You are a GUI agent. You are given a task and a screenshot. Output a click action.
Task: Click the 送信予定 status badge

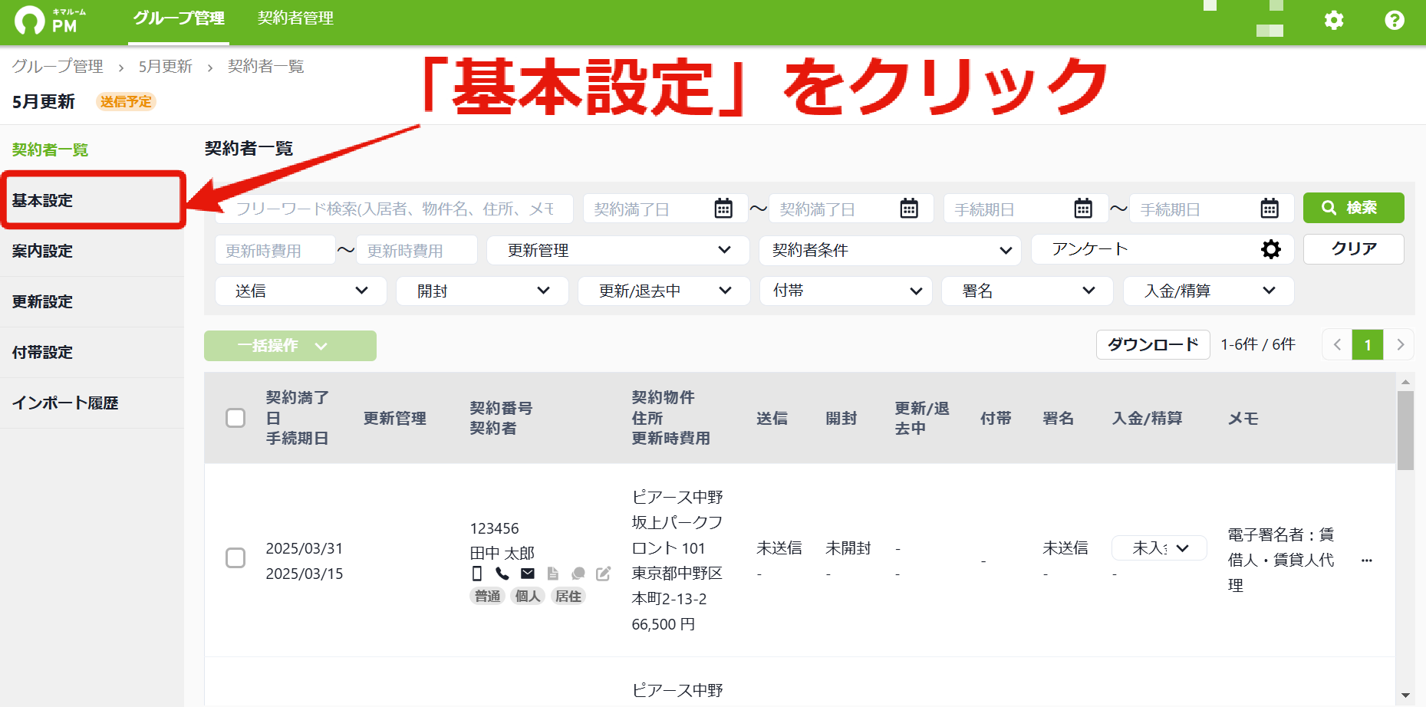click(x=126, y=102)
